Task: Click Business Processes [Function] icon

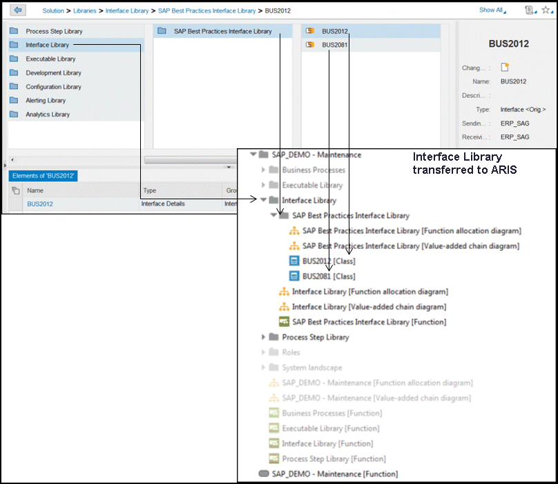Action: point(273,413)
